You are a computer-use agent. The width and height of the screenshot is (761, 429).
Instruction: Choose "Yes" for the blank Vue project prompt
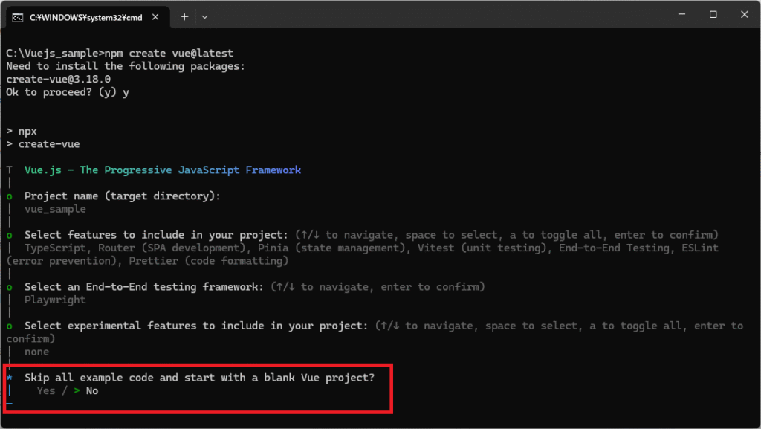(x=46, y=390)
